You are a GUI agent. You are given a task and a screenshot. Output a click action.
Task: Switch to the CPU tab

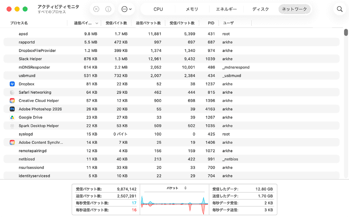click(x=158, y=9)
